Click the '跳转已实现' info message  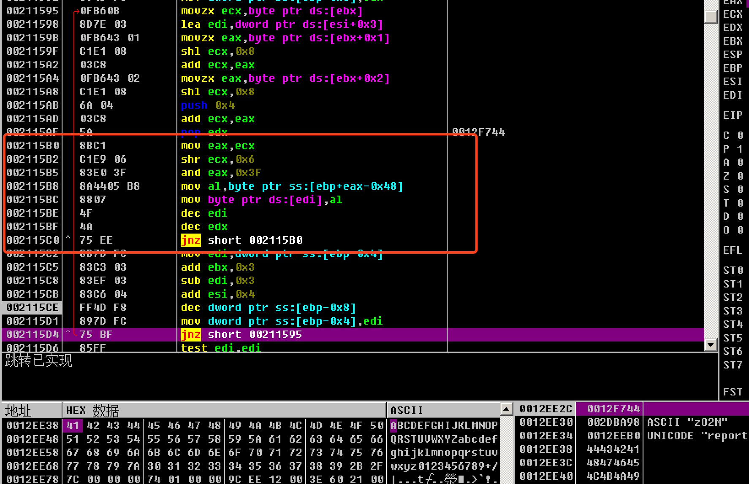click(38, 361)
